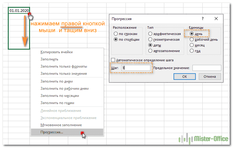
Task: Close the Прогрессия dialog with X
Action: coord(216,19)
